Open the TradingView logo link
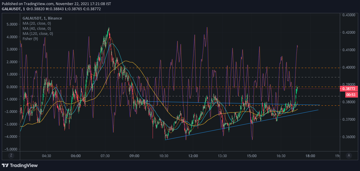 tap(20, 165)
